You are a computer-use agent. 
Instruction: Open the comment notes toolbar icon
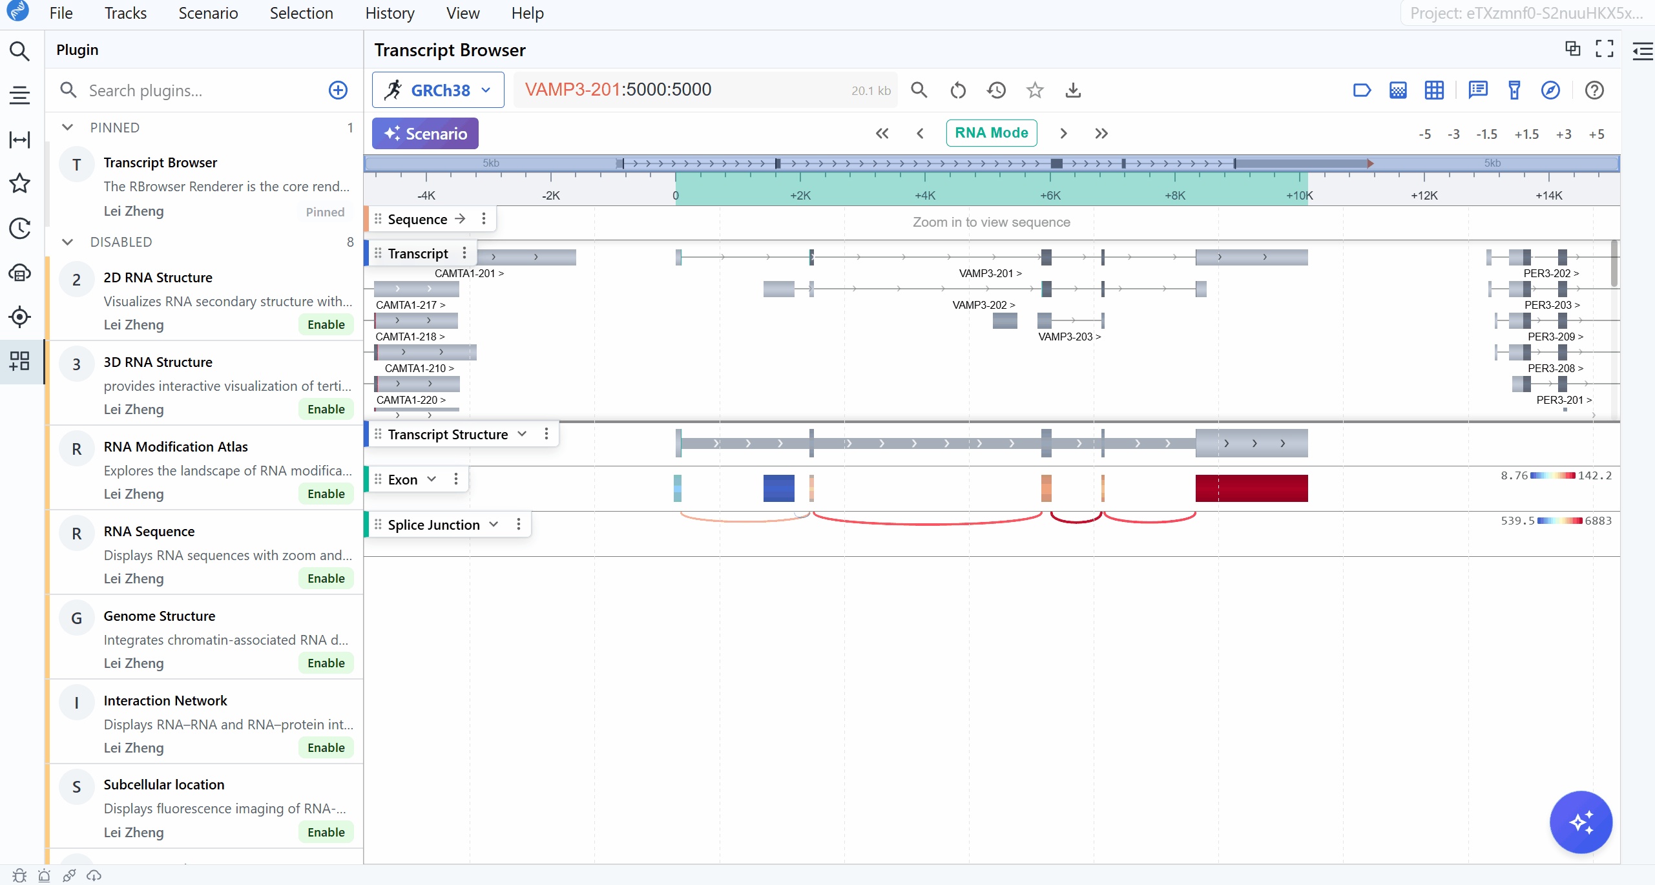click(1478, 90)
